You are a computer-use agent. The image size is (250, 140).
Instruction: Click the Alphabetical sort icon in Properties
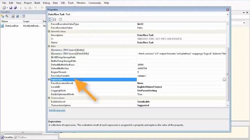[x=55, y=19]
